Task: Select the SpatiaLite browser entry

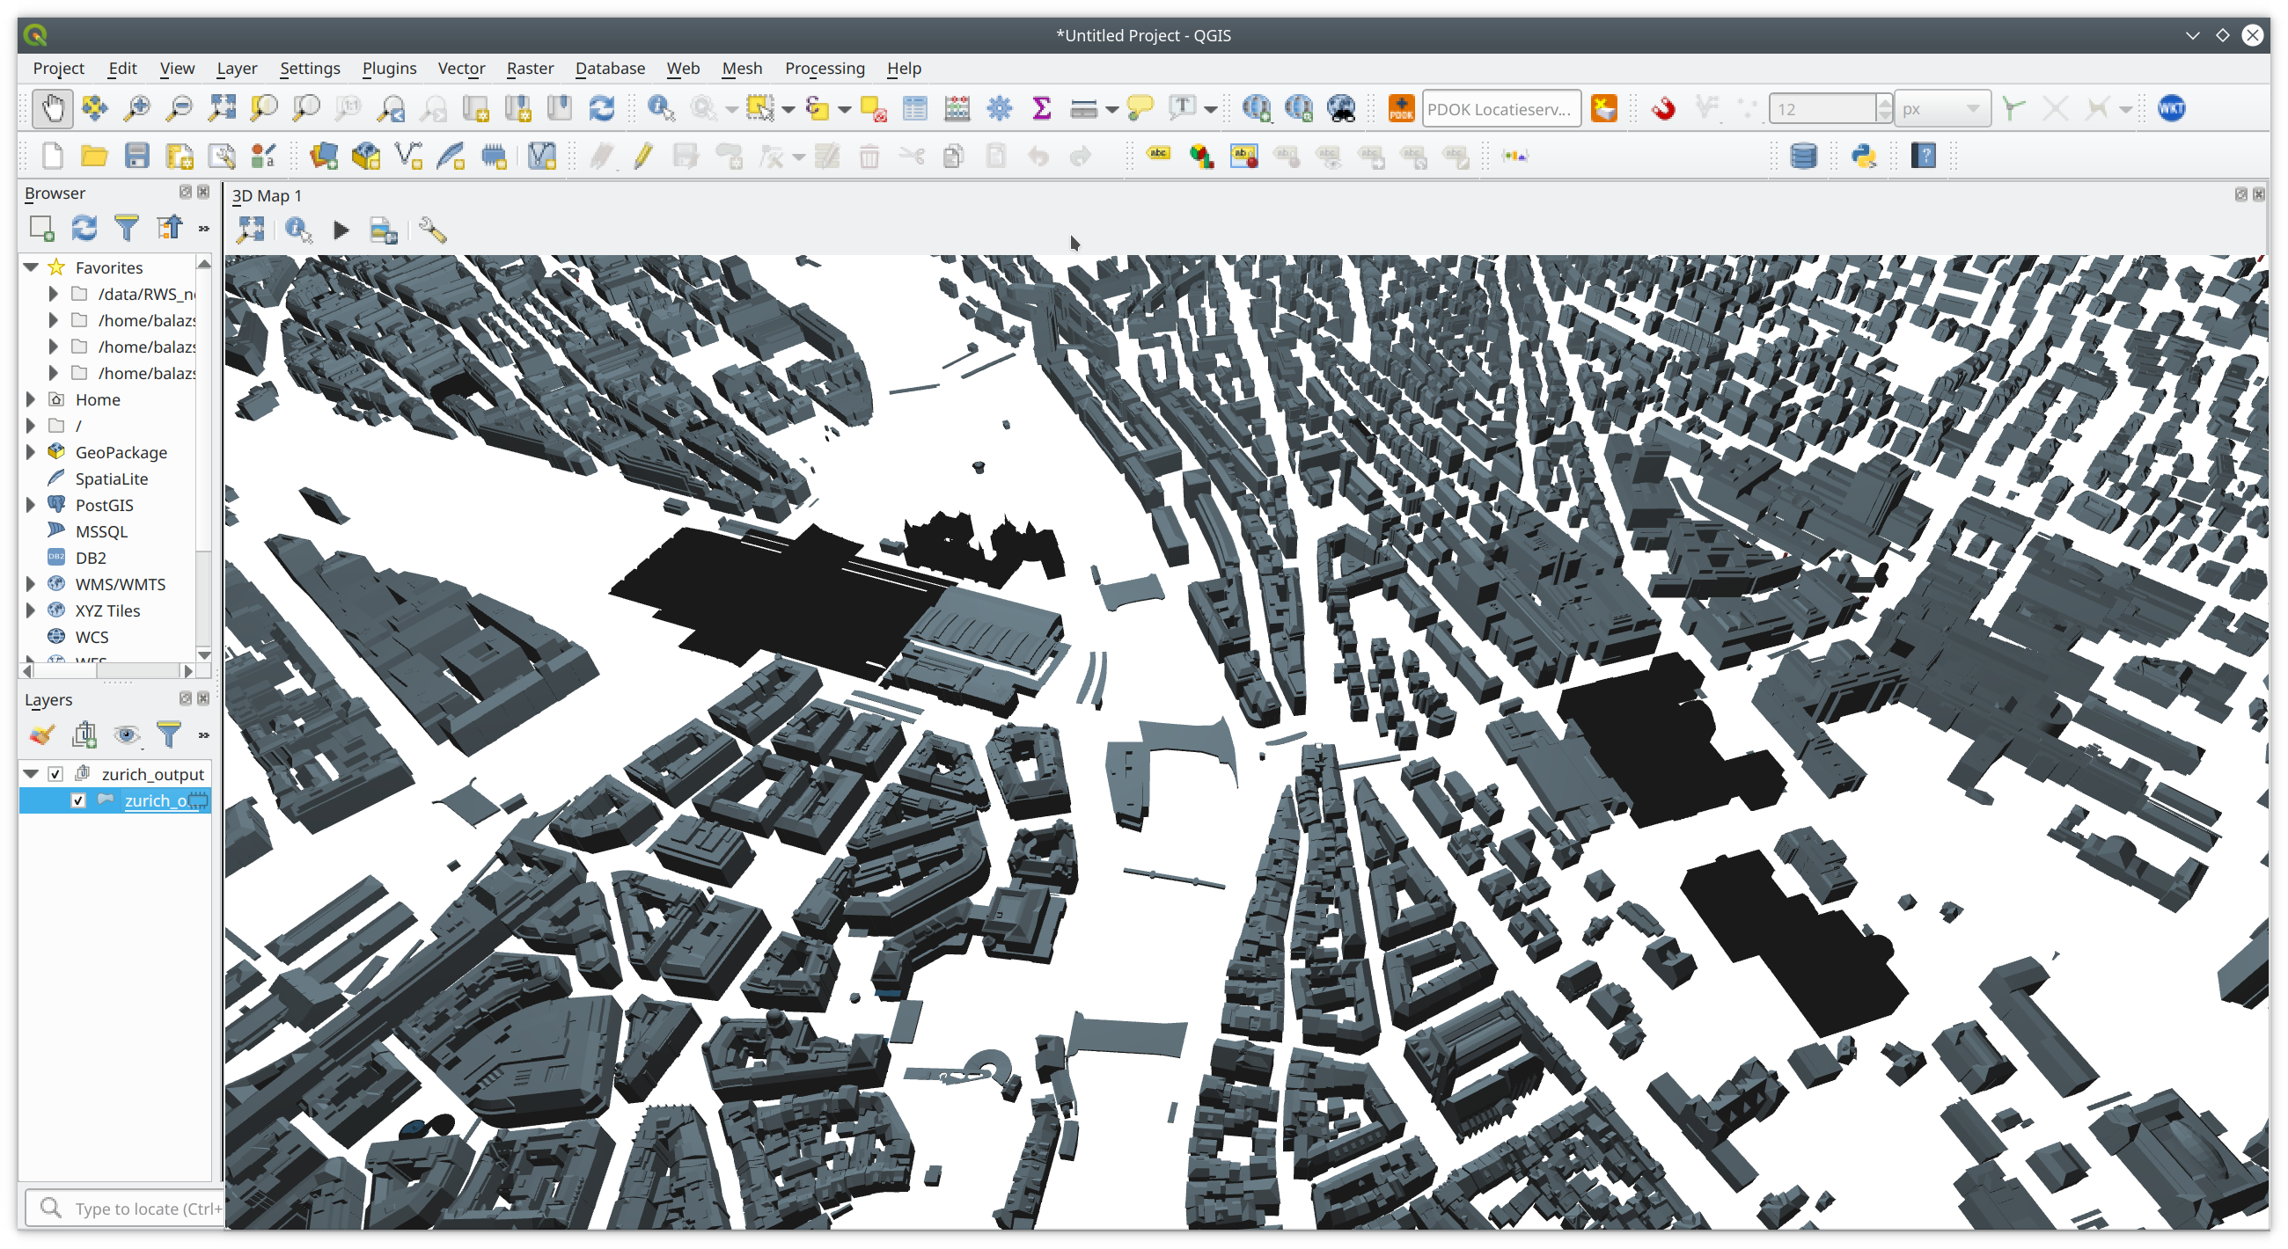Action: 111,478
